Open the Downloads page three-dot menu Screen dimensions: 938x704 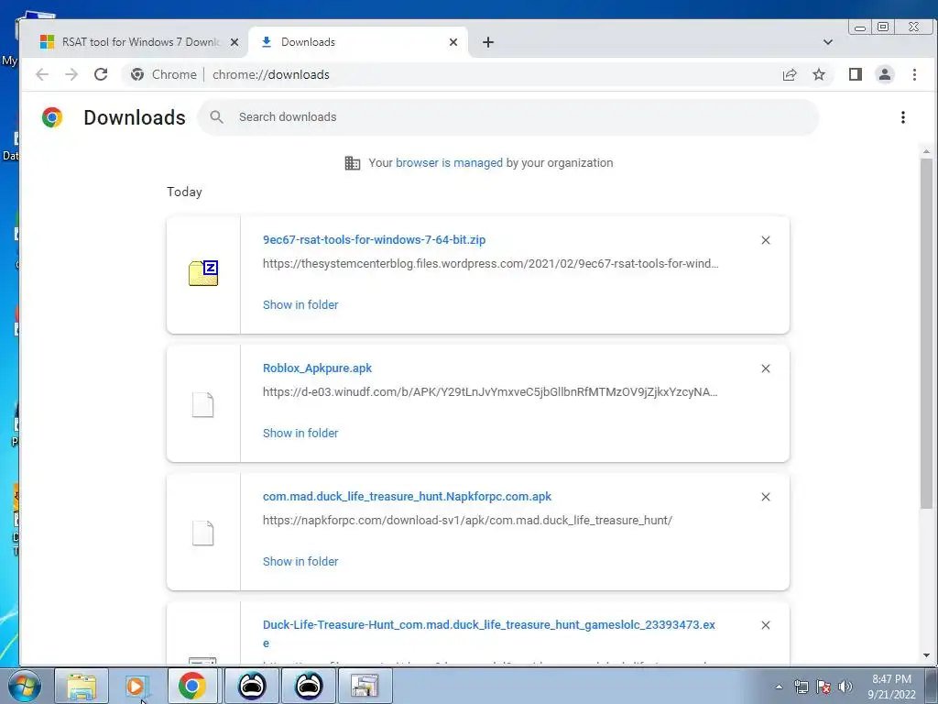(x=903, y=117)
